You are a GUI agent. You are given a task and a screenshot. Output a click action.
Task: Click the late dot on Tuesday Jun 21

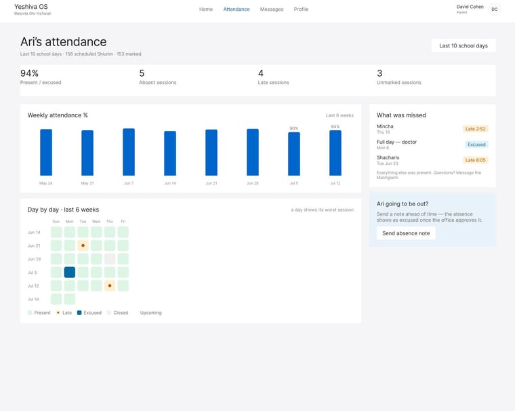(x=83, y=246)
